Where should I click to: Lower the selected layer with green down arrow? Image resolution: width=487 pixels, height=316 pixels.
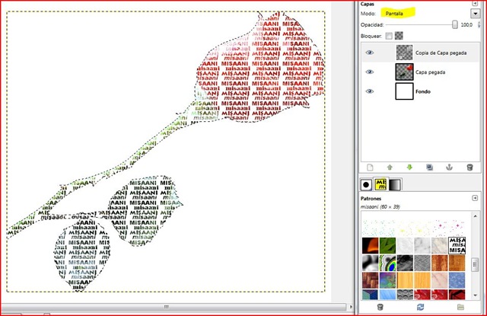pyautogui.click(x=409, y=168)
